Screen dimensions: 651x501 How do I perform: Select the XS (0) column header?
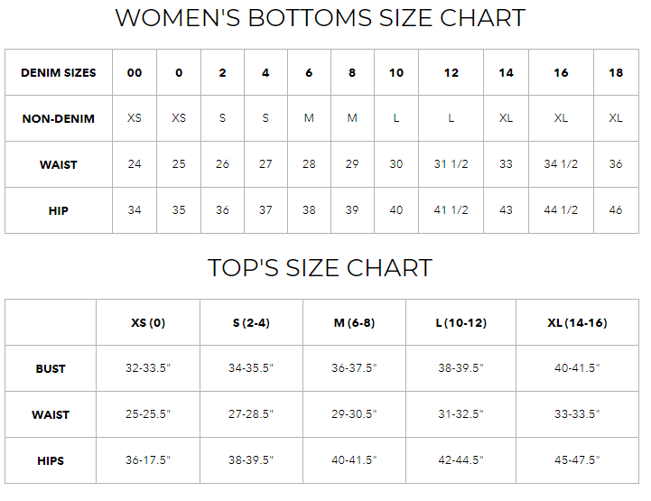(x=148, y=323)
